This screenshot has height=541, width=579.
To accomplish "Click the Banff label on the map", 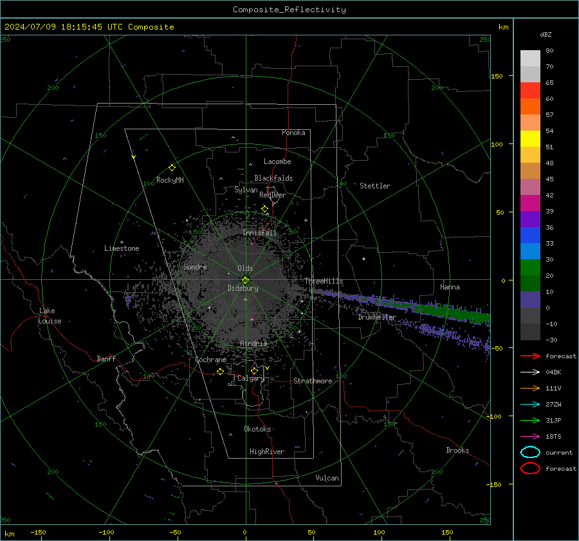I will coord(106,358).
